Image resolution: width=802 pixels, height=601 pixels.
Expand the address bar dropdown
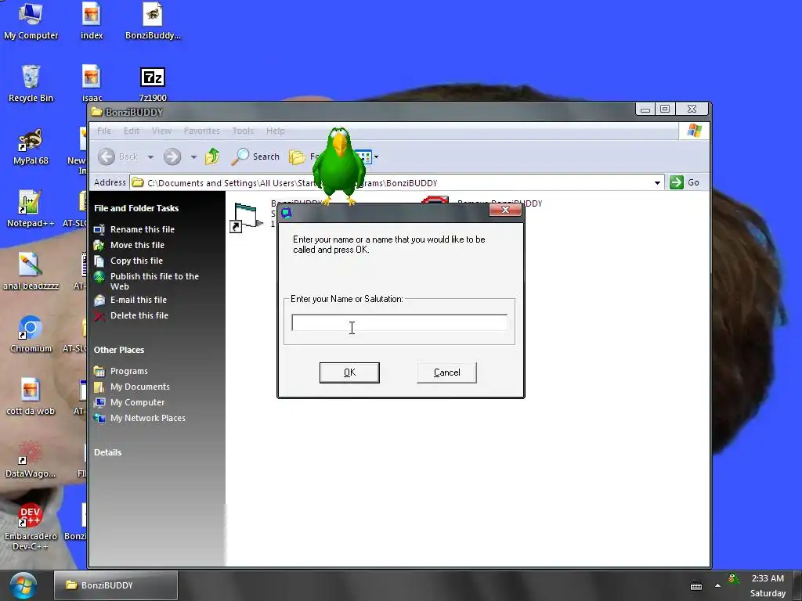[x=657, y=182]
